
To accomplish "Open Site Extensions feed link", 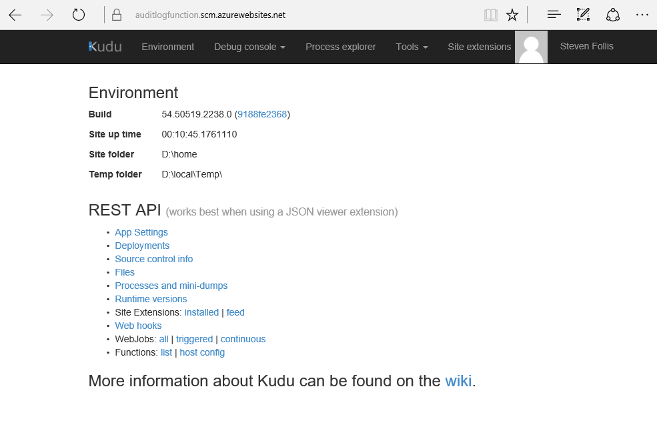I will (235, 313).
